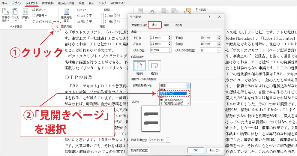Image resolution: width=297 pixels, height=156 pixels.
Task: Toggle the 印刷の形式 dropdown arrow
Action: pos(188,85)
